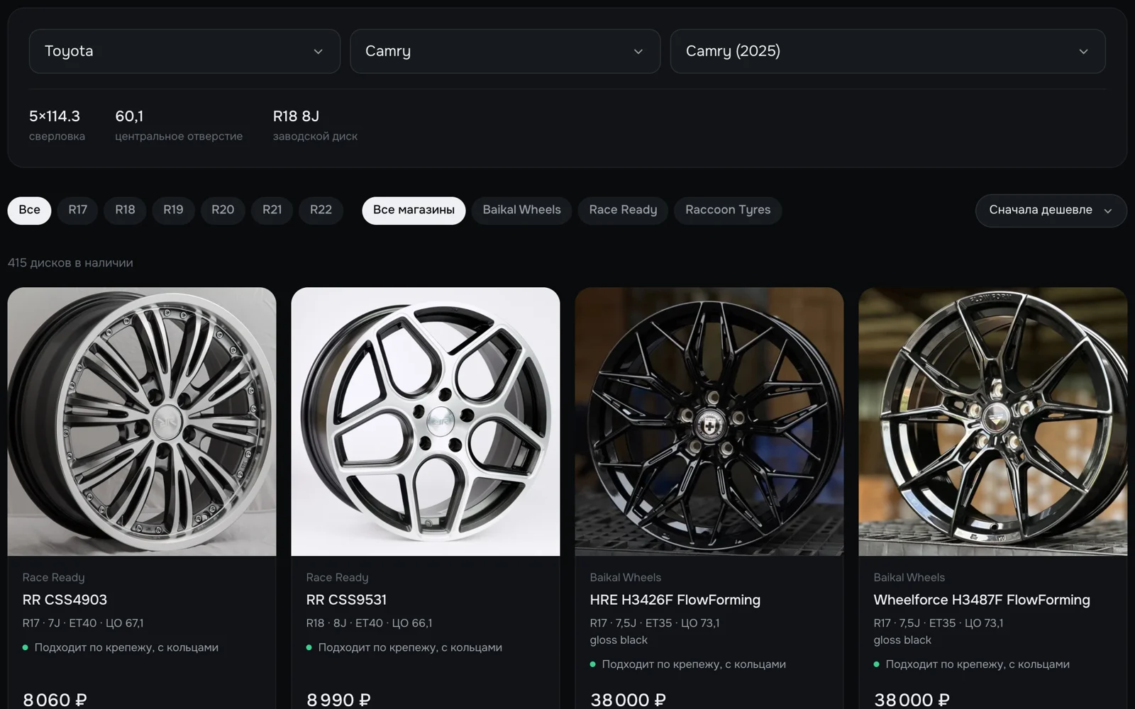Click the '60,1' center bore value
Image resolution: width=1135 pixels, height=709 pixels.
(129, 116)
